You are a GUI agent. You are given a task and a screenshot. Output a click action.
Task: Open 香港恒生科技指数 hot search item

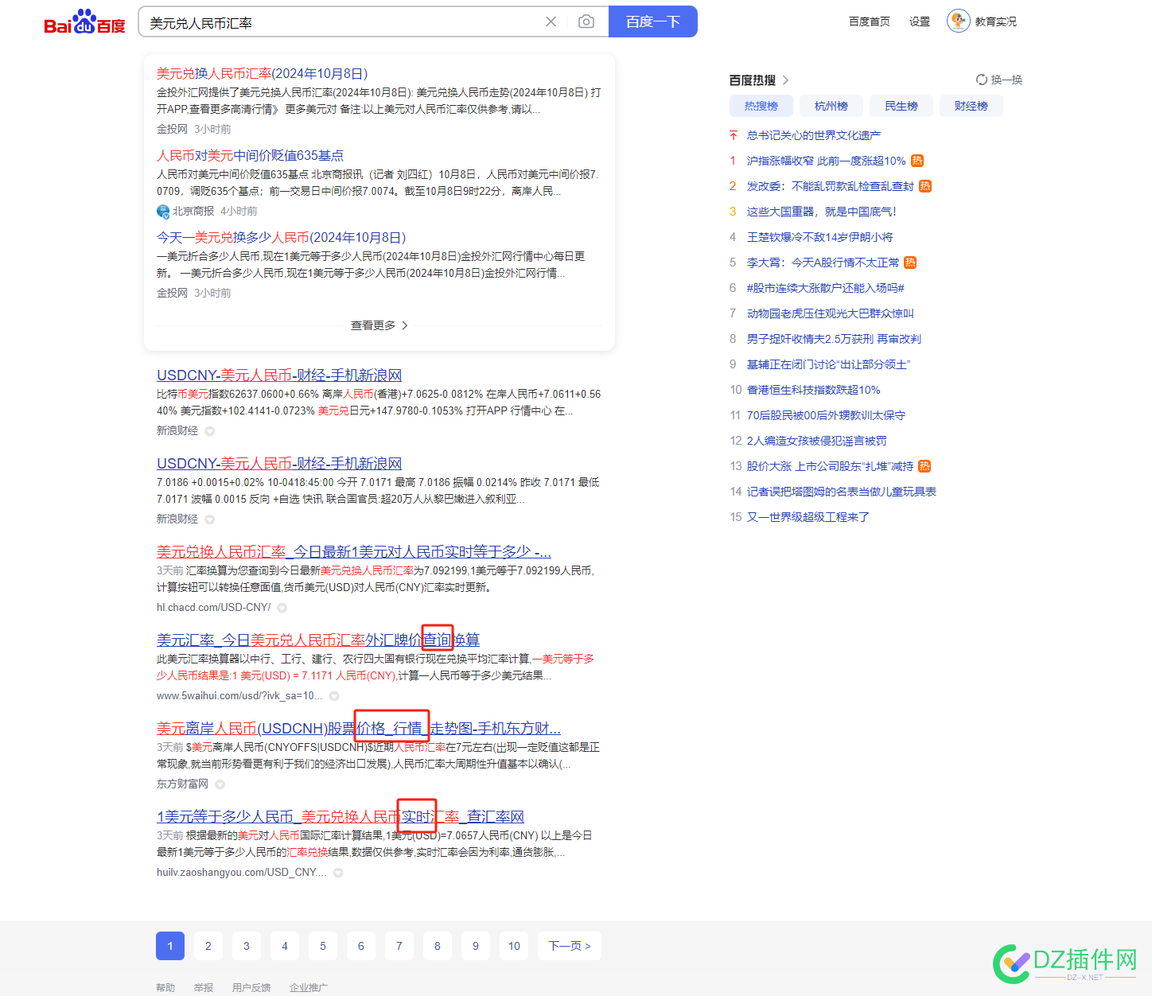click(x=814, y=390)
